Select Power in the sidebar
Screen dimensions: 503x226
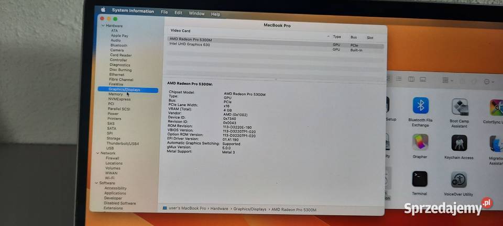tap(113, 114)
